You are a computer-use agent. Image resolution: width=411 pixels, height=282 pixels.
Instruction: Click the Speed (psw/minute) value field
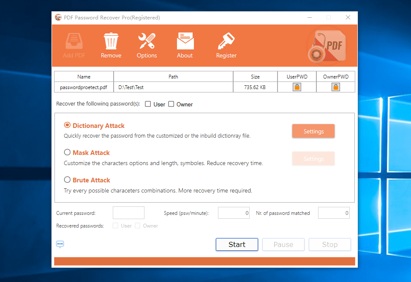(x=234, y=213)
